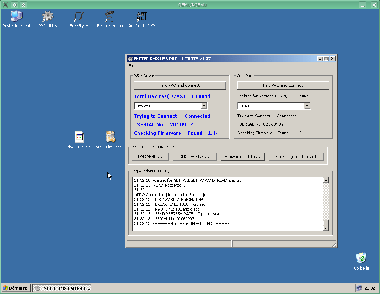Copy the log to clipboard
Screen dimensions: 380x294
pos(296,157)
